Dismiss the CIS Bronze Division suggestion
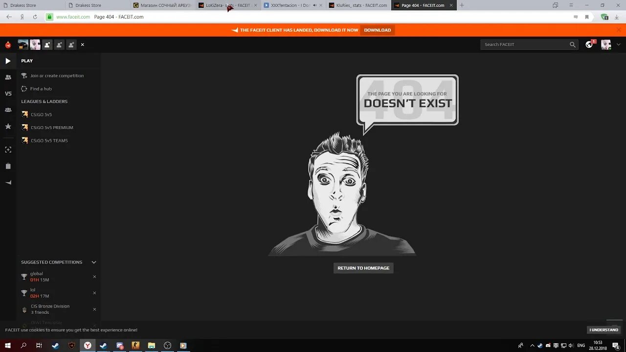This screenshot has height=352, width=626. 94,309
